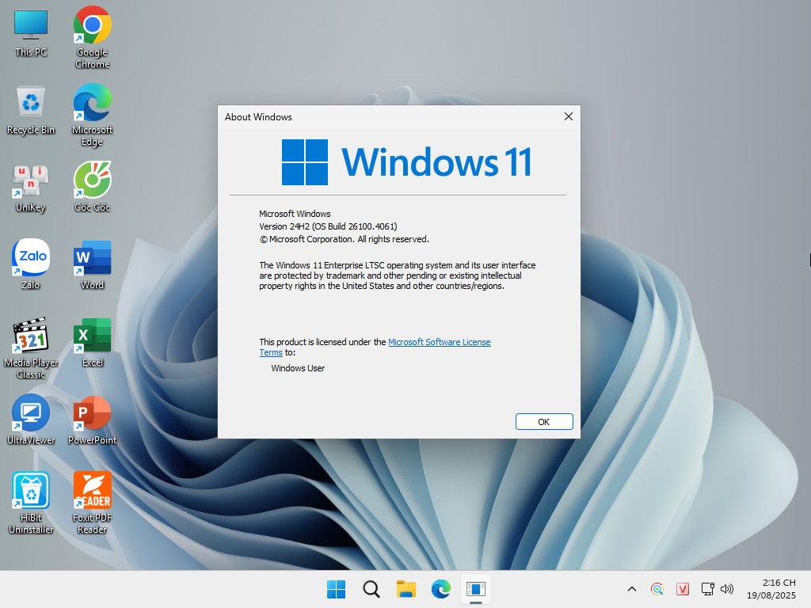Open the clock showing 2:16 CH
811x608 pixels.
(771, 589)
